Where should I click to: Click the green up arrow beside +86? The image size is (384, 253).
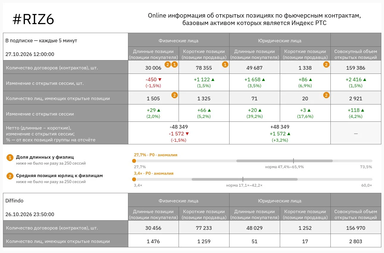(310, 80)
